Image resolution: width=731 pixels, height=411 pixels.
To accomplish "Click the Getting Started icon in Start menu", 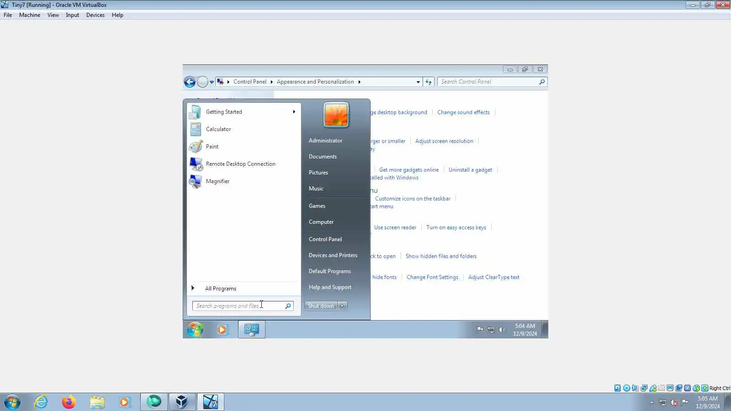I will click(196, 112).
